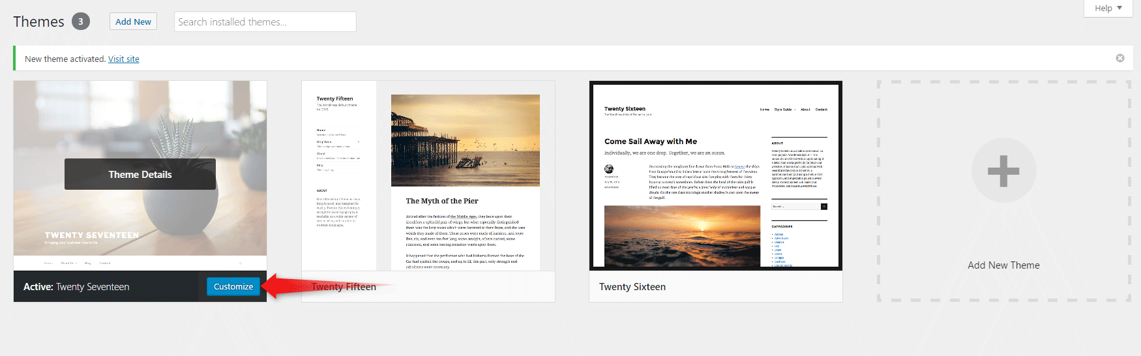Open the Twenty Sixteen sunset image preview
The height and width of the screenshot is (356, 1141).
(682, 236)
